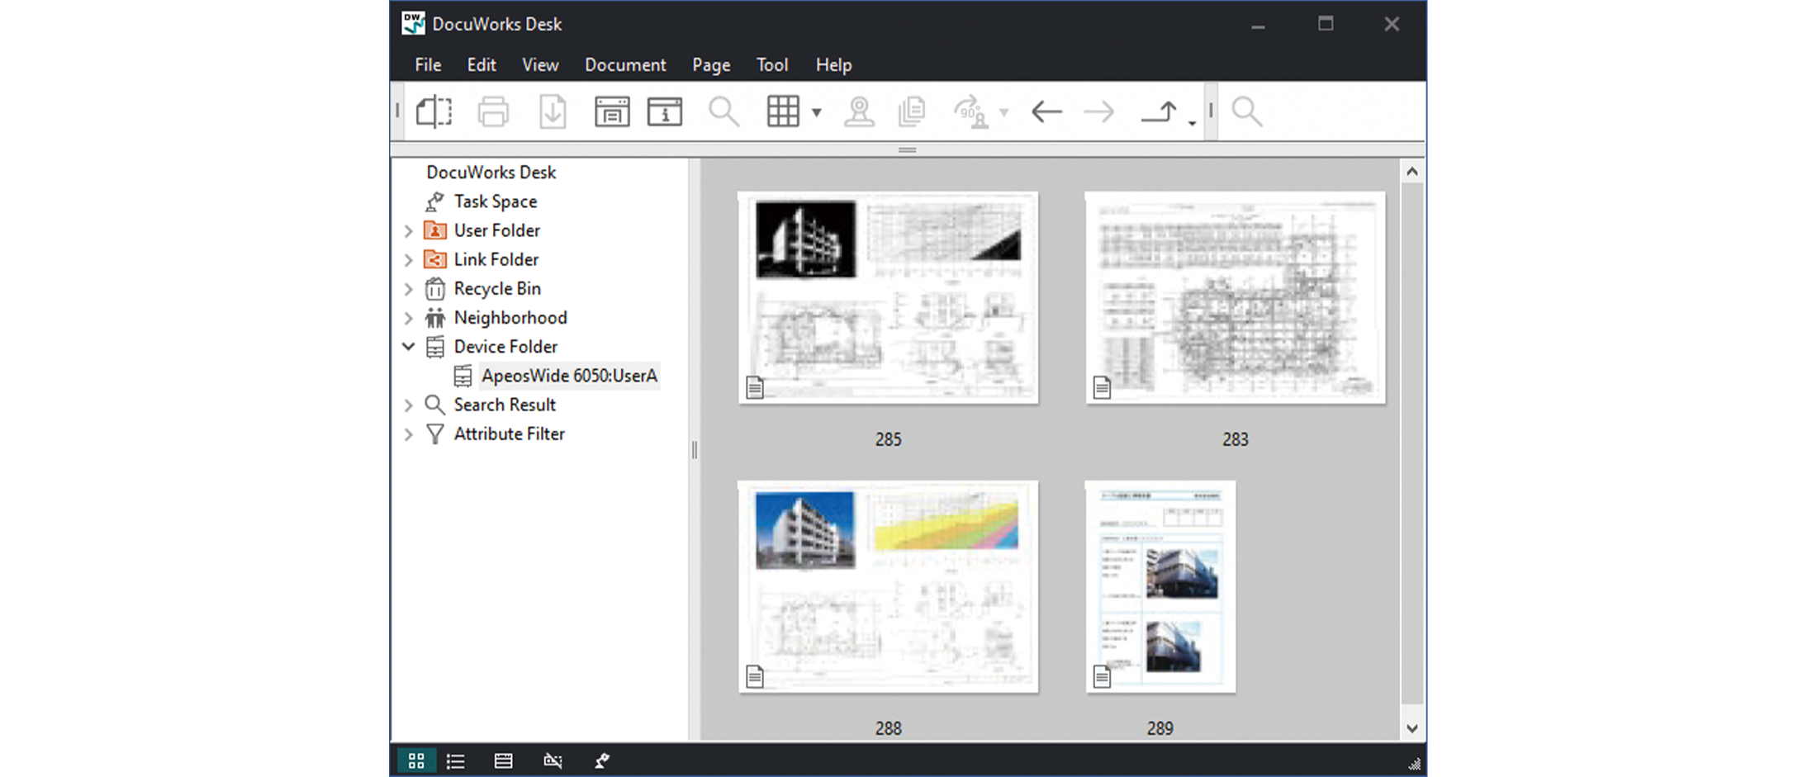Viewport: 1817px width, 777px height.
Task: Open the thumbnail for page 285
Action: [x=888, y=298]
